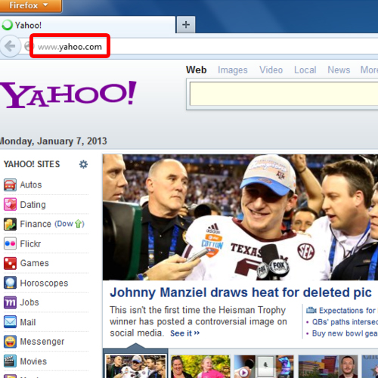Open the Mail link
378x378 pixels.
coord(28,322)
